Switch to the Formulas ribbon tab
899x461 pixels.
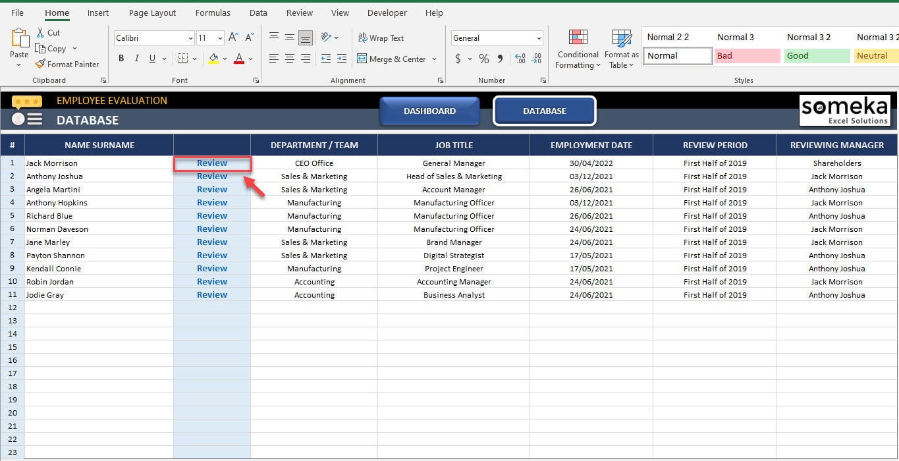click(213, 13)
